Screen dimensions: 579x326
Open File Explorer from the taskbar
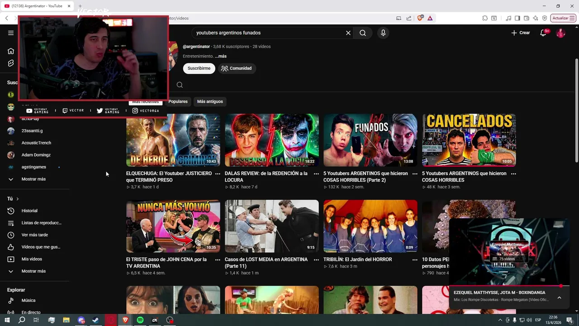[x=66, y=320]
